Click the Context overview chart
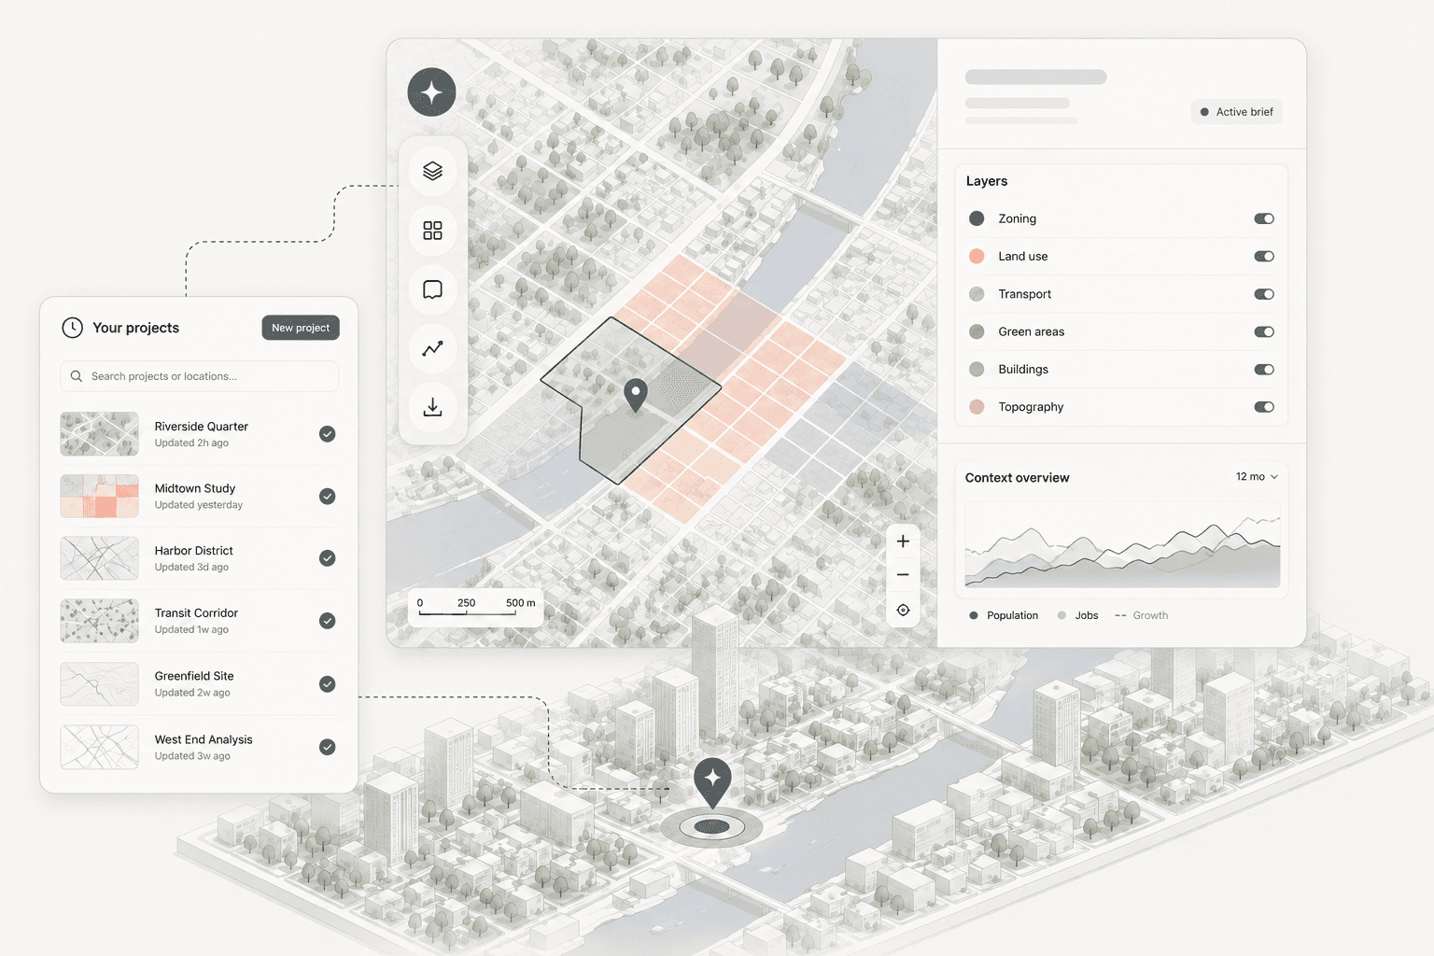This screenshot has width=1434, height=956. 1122,545
